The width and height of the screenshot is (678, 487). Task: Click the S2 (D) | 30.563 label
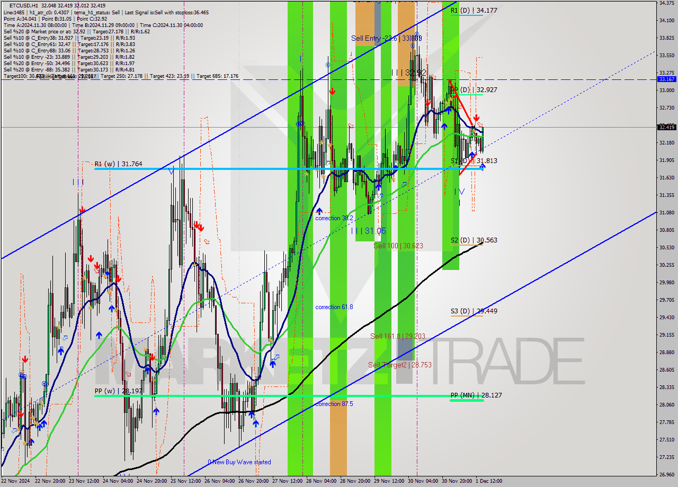[x=474, y=240]
